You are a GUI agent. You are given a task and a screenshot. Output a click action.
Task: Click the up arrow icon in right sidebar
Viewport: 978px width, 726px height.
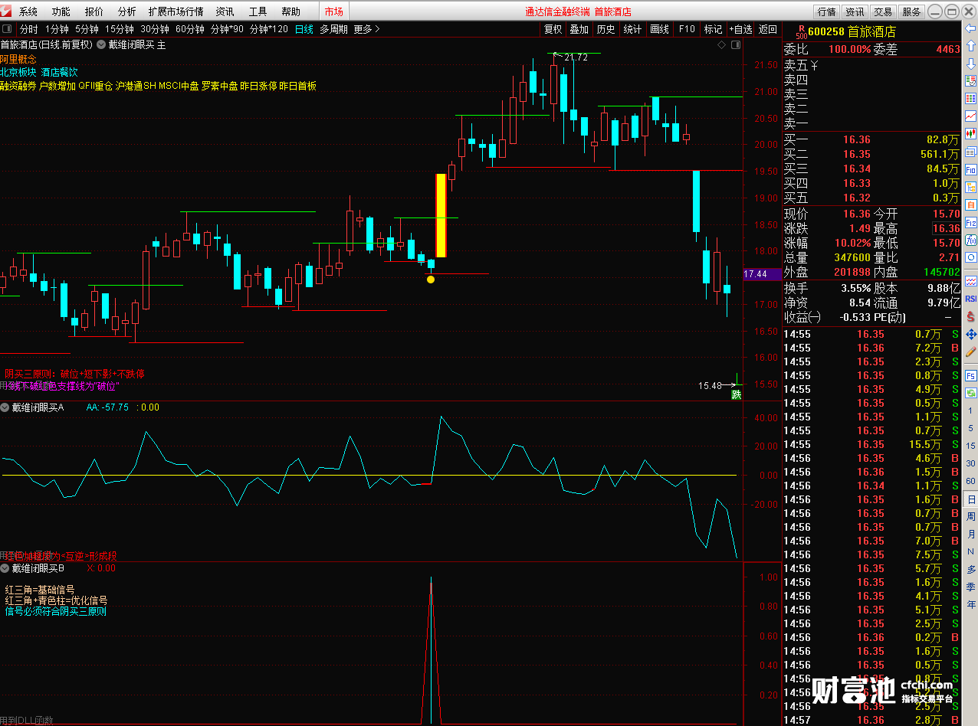[970, 46]
